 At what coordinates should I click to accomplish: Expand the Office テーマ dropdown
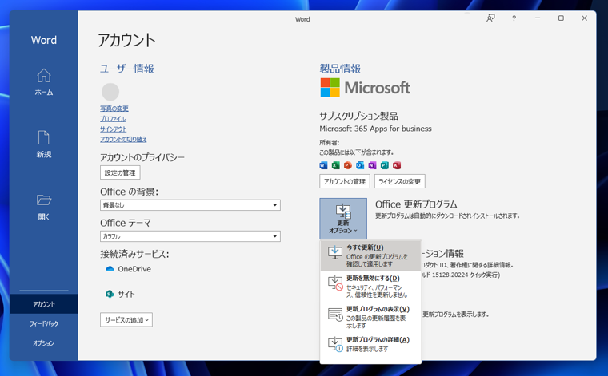click(190, 236)
